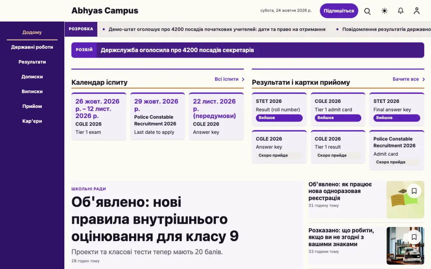
Task: Click the date 'субота, 24 жовтня 2026 р.'
Action: pyautogui.click(x=286, y=11)
